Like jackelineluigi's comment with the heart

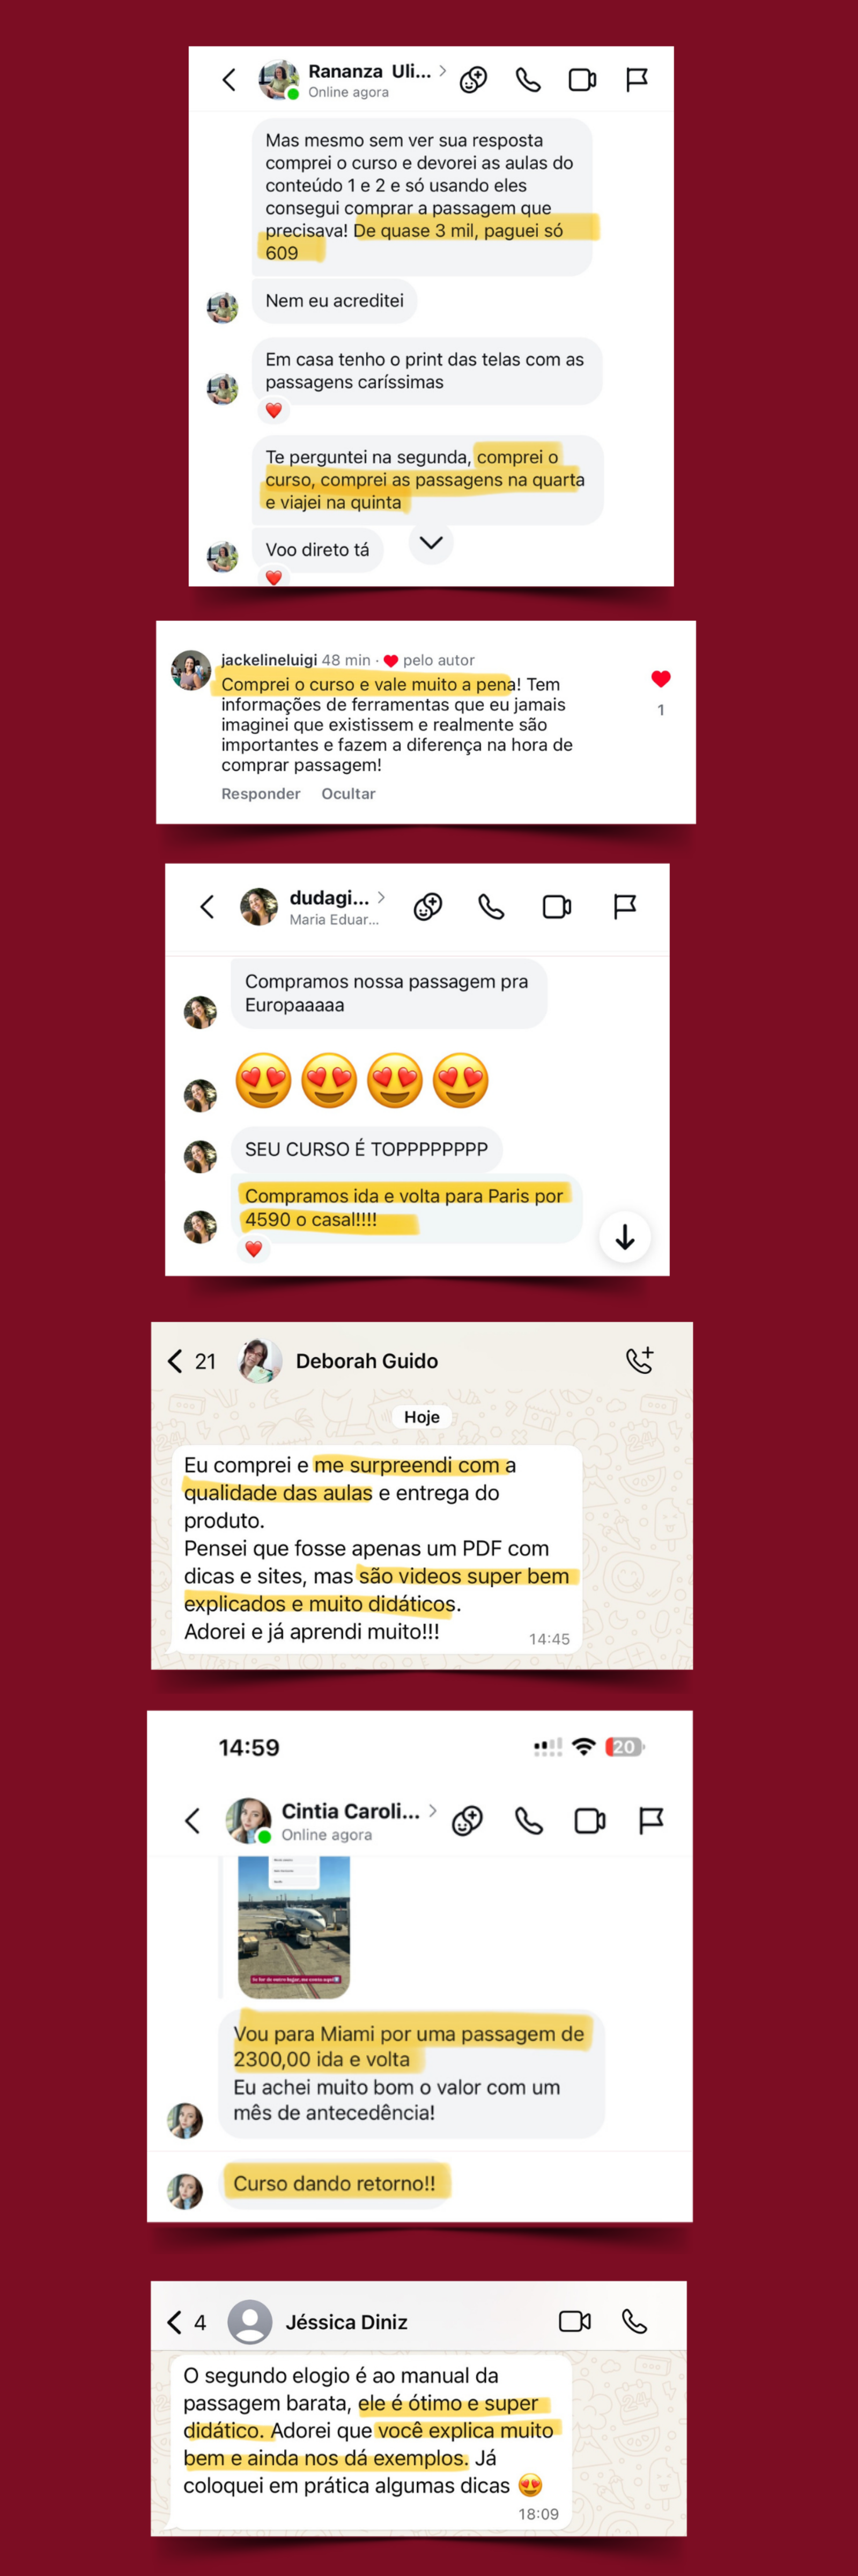[660, 679]
